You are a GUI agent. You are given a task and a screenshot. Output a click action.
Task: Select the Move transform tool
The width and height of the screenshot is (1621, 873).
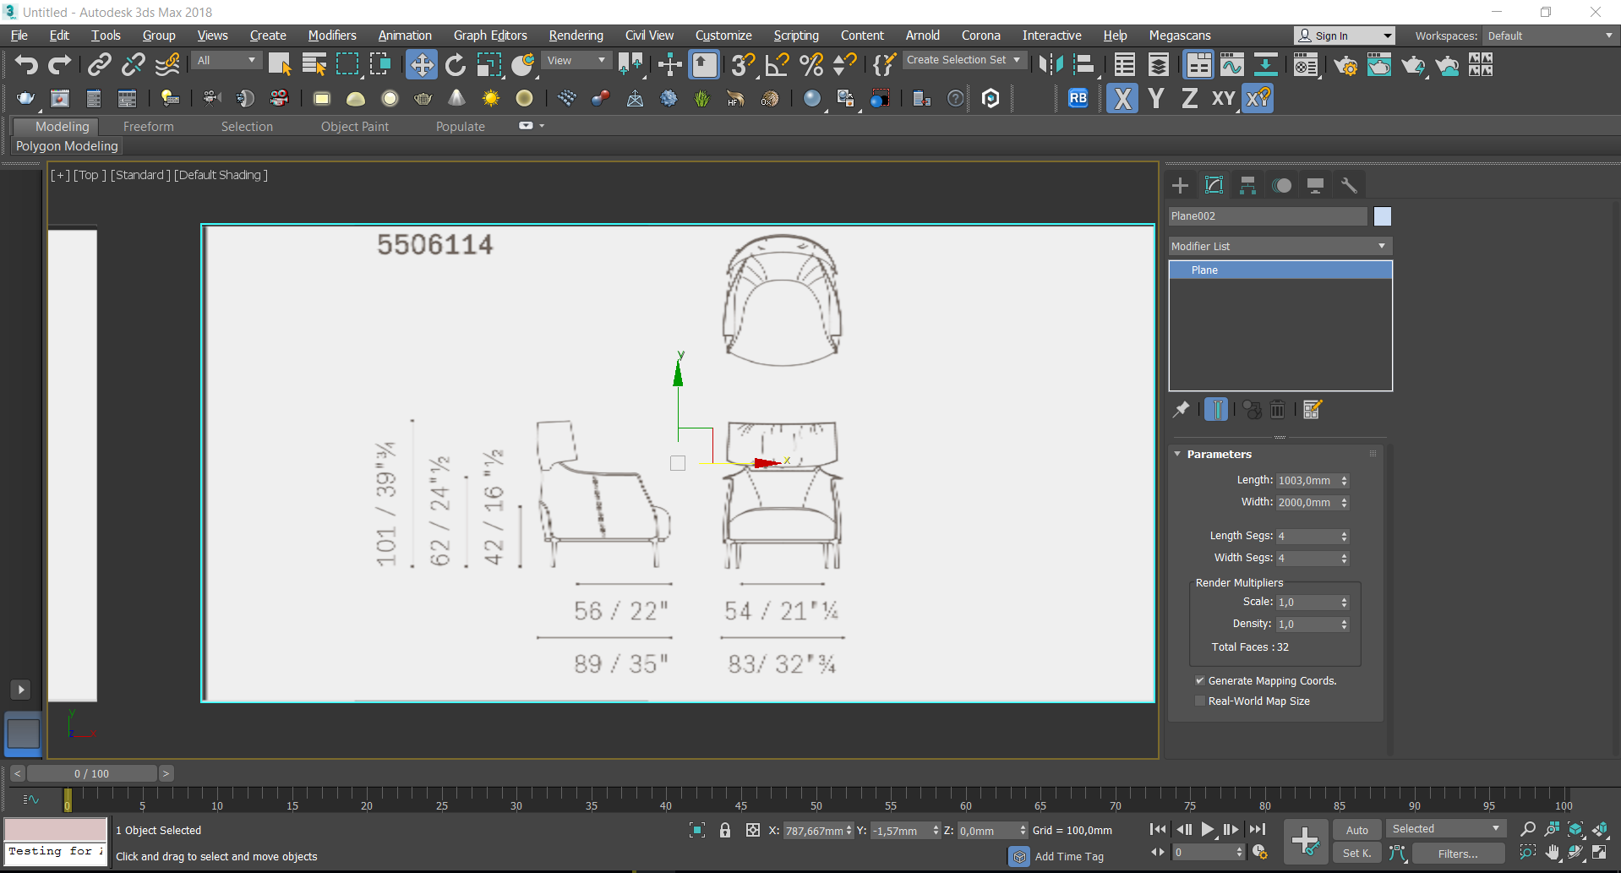click(x=421, y=65)
